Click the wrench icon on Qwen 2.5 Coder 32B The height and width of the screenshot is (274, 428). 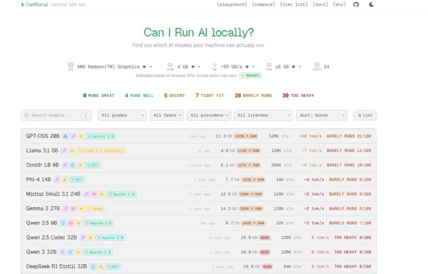point(83,237)
